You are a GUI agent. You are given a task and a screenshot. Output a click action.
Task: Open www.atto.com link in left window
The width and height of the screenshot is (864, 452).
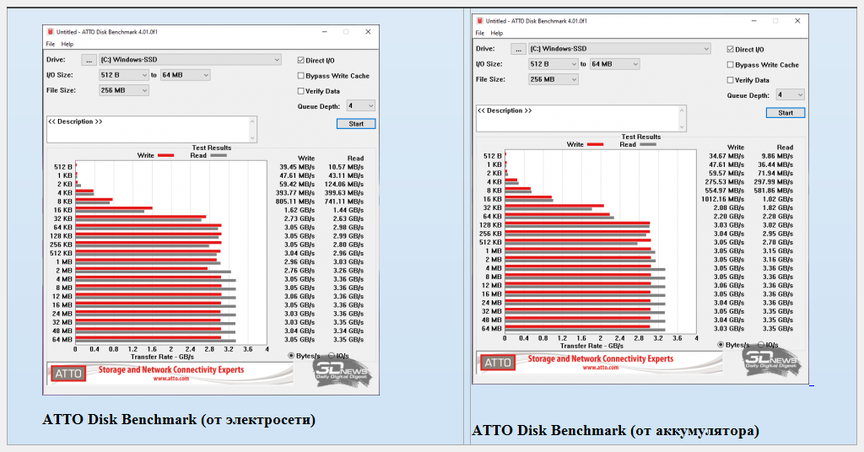coord(170,379)
